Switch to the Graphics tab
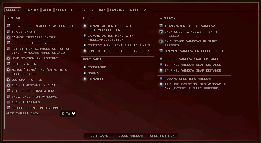This screenshot has height=143, width=261. tap(31, 10)
